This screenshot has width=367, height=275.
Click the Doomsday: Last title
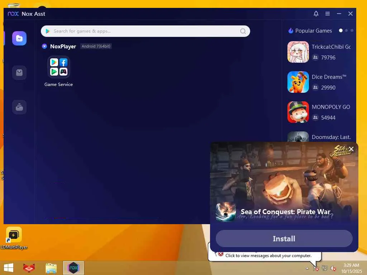(x=331, y=137)
